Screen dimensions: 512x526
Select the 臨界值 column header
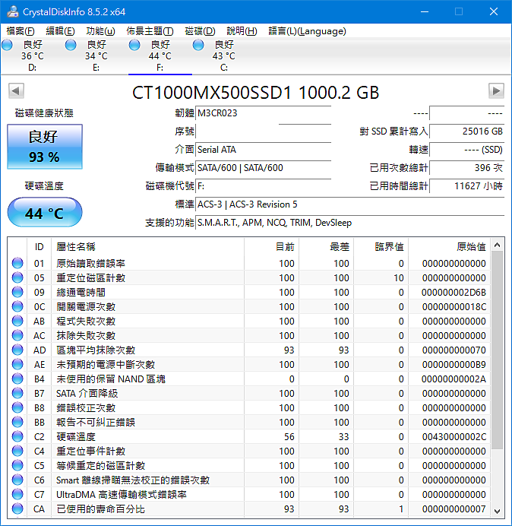pyautogui.click(x=381, y=247)
